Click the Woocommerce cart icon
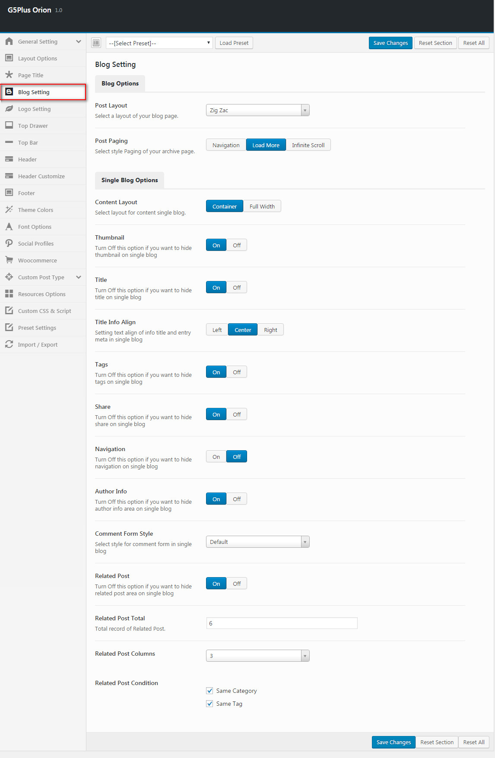 (x=9, y=260)
